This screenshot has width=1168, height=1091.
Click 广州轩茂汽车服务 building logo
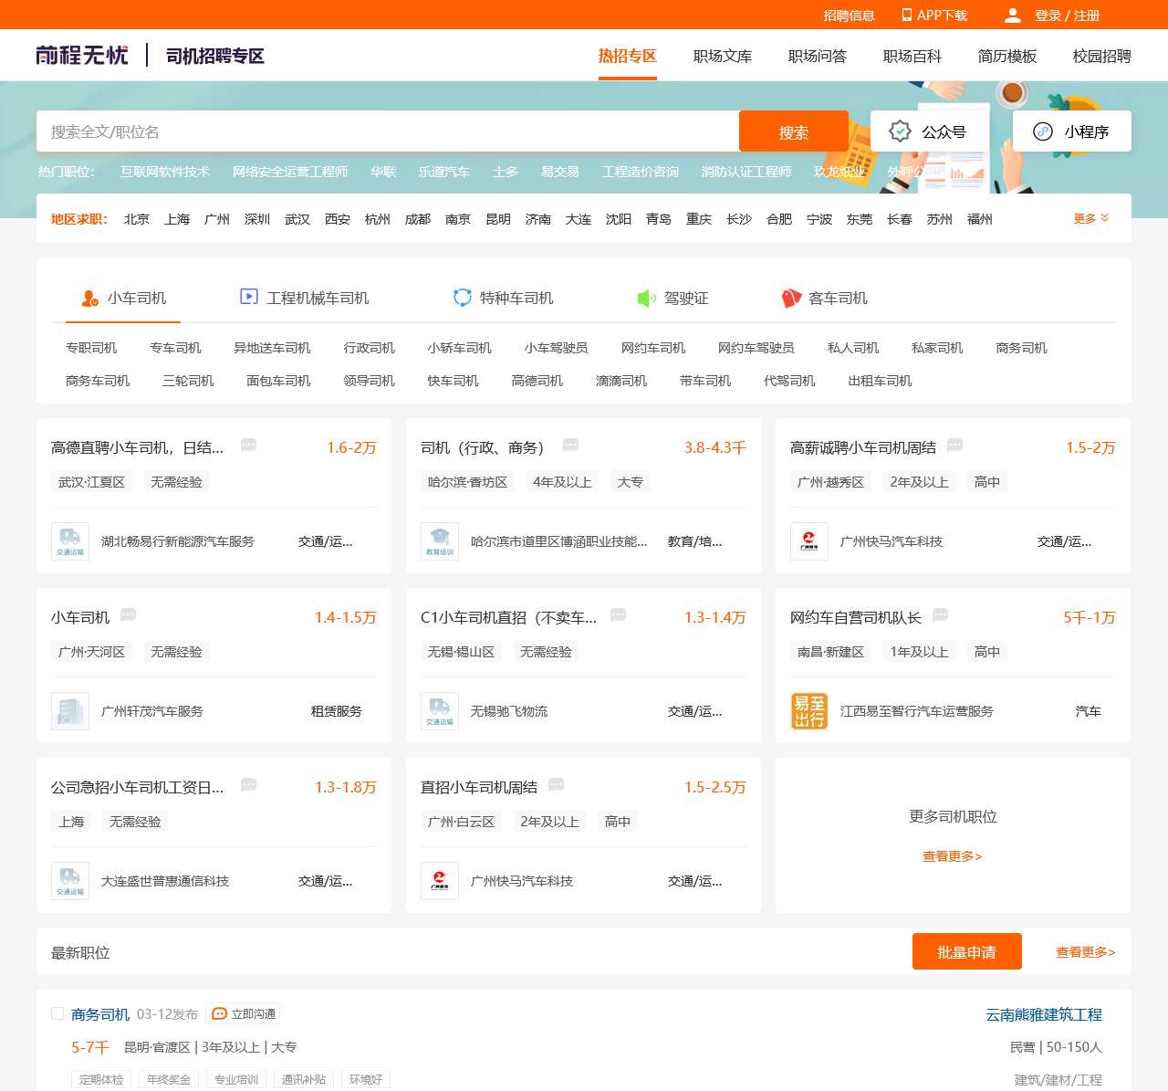70,711
